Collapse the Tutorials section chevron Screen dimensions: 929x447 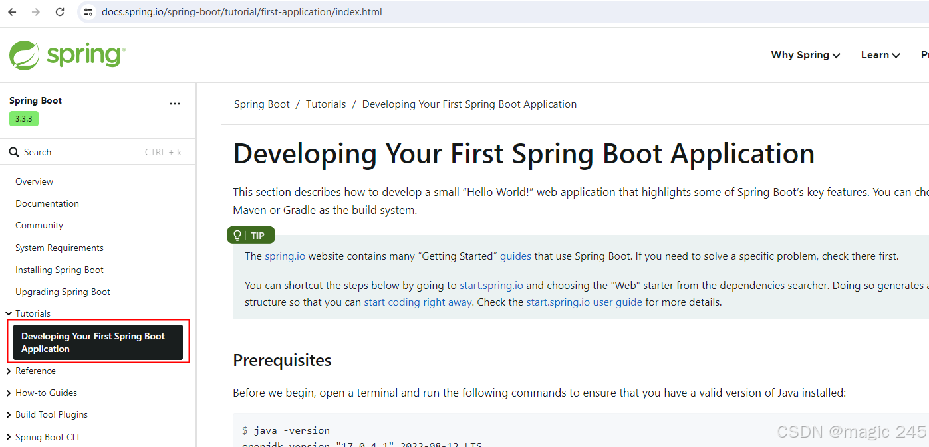(x=8, y=313)
